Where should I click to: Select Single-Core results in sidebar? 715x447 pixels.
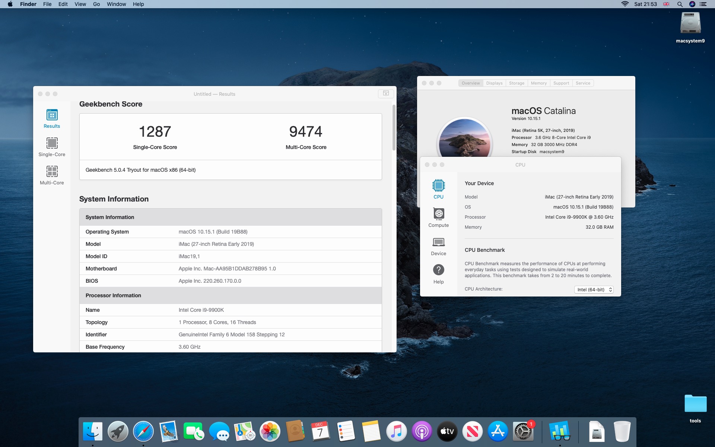coord(52,147)
